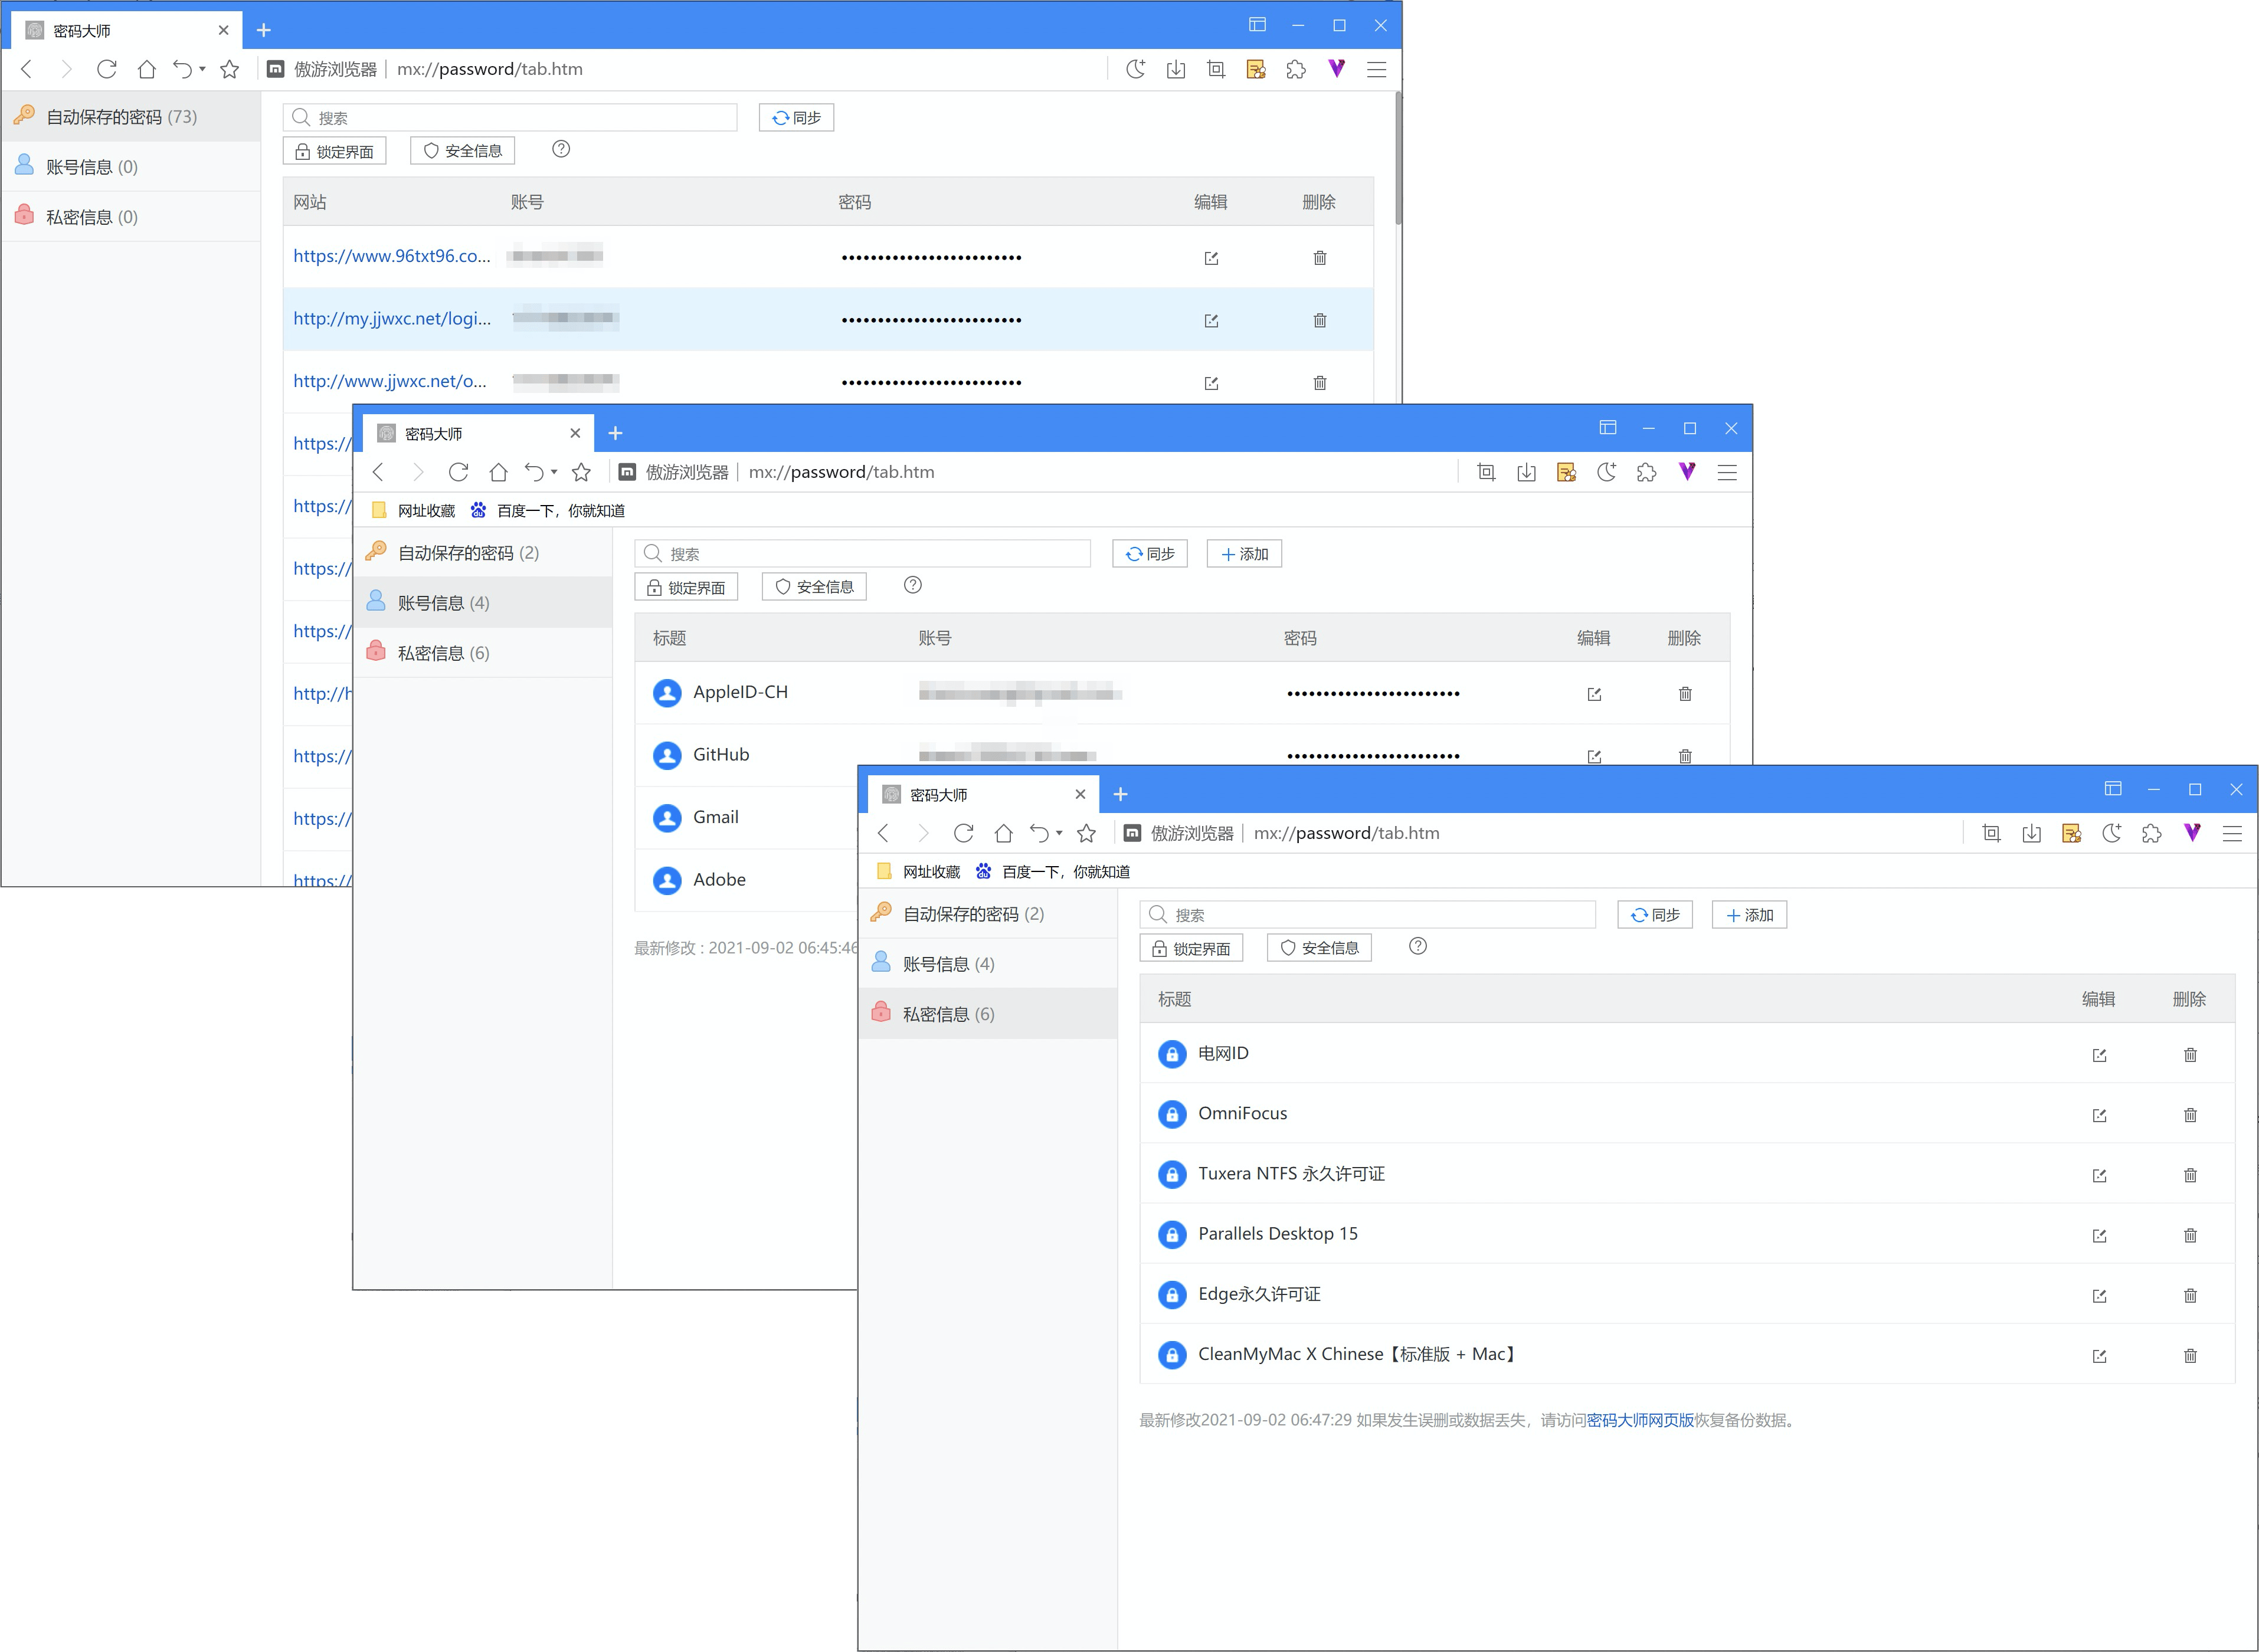Expand undo-close dropdown arrow in middle window
This screenshot has width=2259, height=1652.
point(554,471)
